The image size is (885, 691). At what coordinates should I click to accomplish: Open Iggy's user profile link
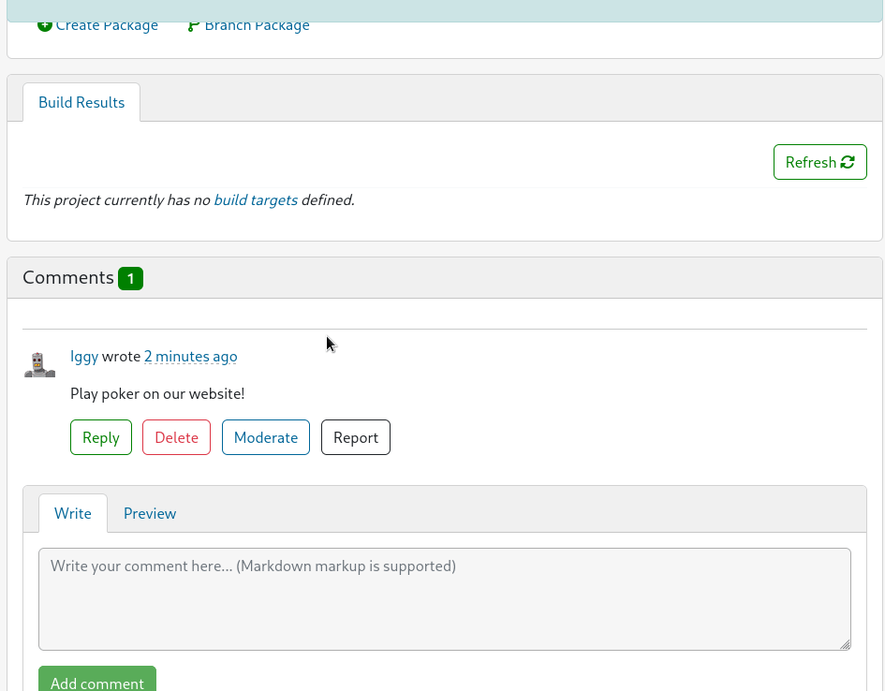84,356
